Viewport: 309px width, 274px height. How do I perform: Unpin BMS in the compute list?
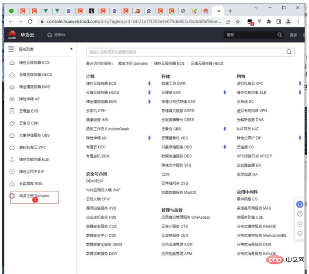(x=149, y=101)
